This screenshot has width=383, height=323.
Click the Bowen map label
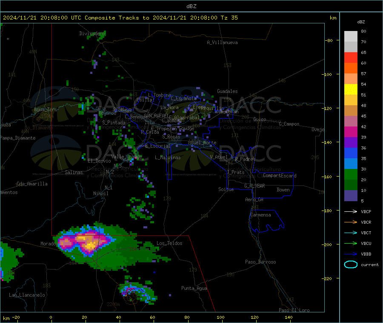pyautogui.click(x=283, y=190)
